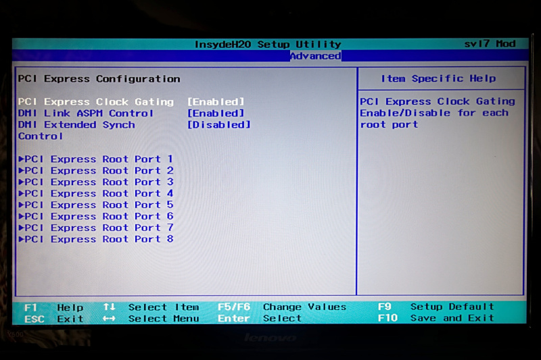This screenshot has height=360, width=541.
Task: Click F5/F6 Change Values hint
Action: 282,307
